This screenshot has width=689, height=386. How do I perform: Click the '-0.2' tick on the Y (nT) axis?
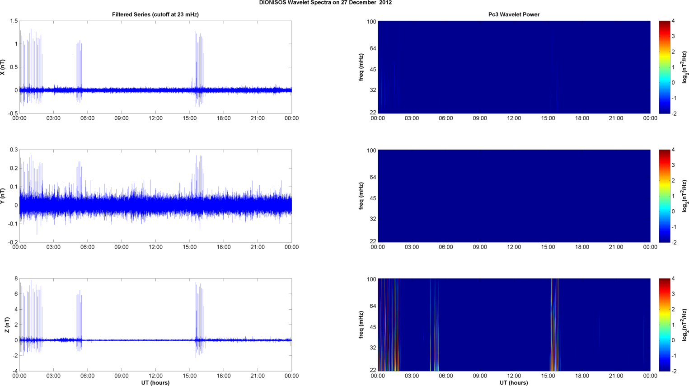coord(13,242)
